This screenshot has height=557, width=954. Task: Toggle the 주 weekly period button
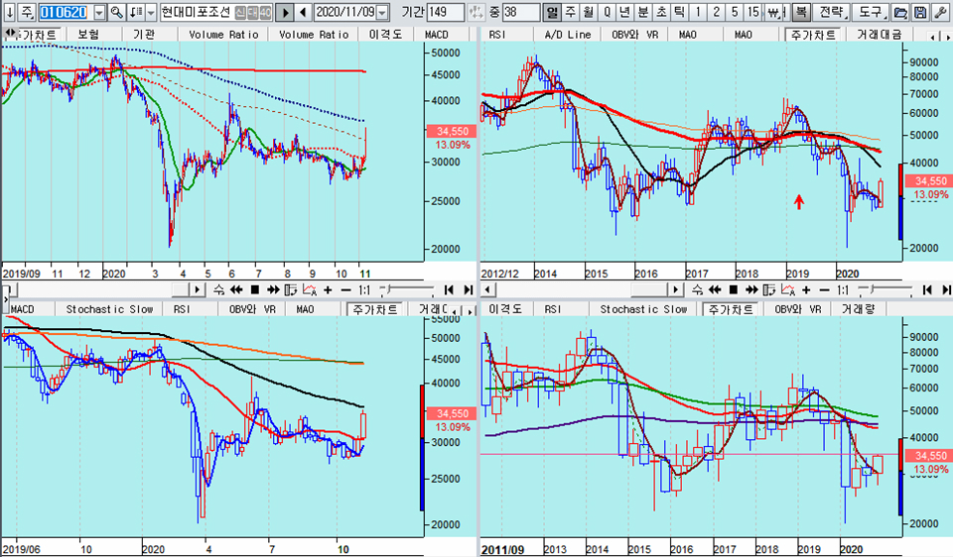[570, 12]
